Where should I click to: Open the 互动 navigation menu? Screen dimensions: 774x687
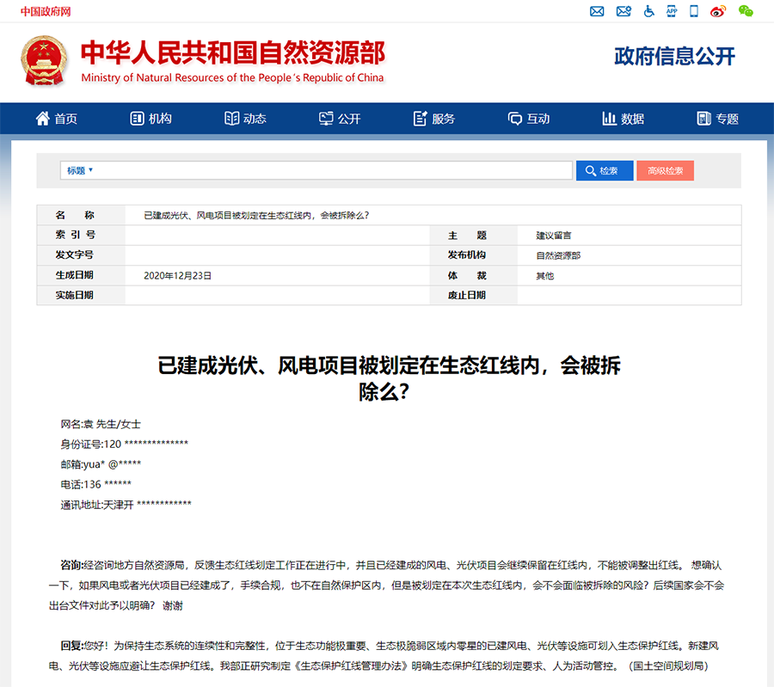click(x=529, y=119)
